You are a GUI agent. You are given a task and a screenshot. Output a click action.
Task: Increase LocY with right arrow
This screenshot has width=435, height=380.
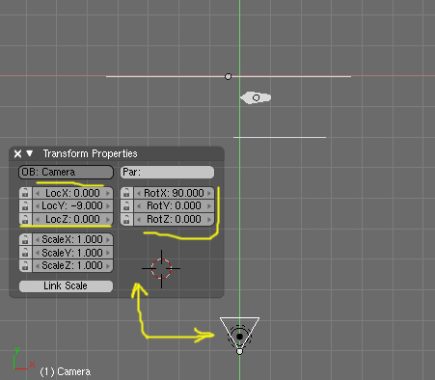pos(108,205)
